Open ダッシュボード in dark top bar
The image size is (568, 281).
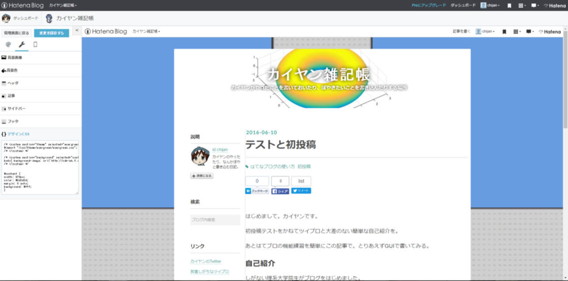pos(463,6)
